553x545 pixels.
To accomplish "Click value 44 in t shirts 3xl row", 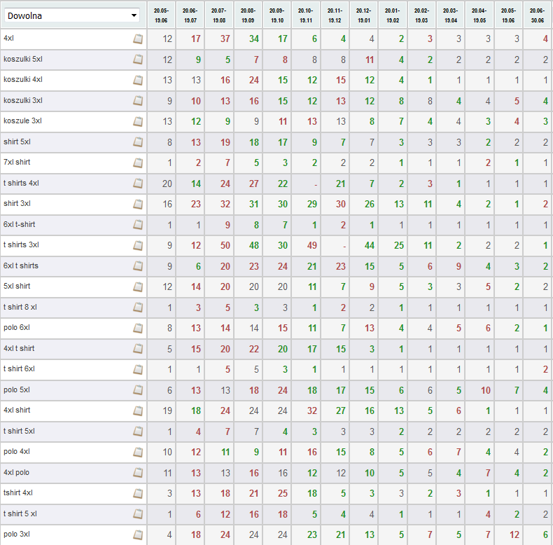I will (x=370, y=245).
